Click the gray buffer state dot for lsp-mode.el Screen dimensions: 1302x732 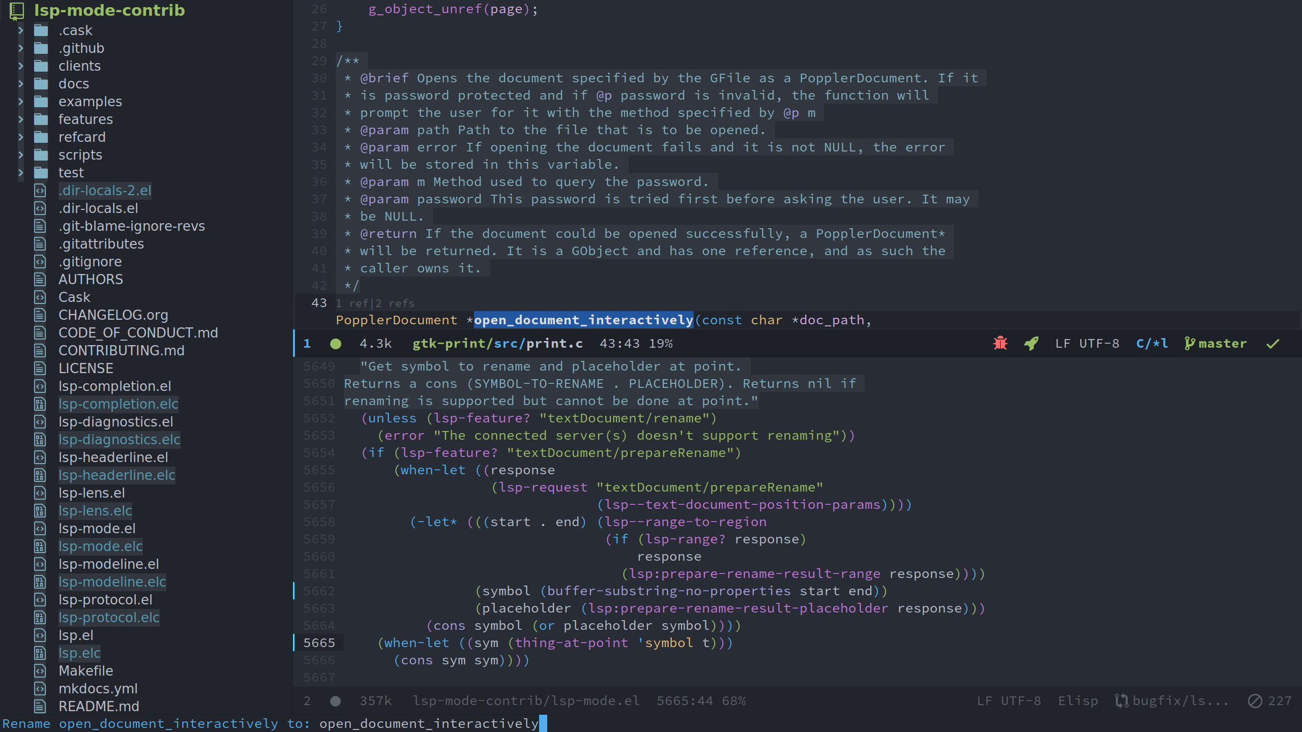pyautogui.click(x=336, y=701)
